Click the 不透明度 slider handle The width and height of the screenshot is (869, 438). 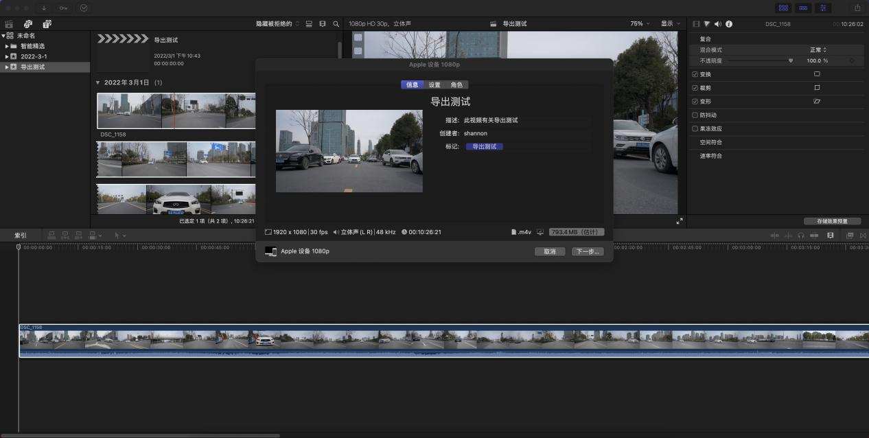point(791,60)
